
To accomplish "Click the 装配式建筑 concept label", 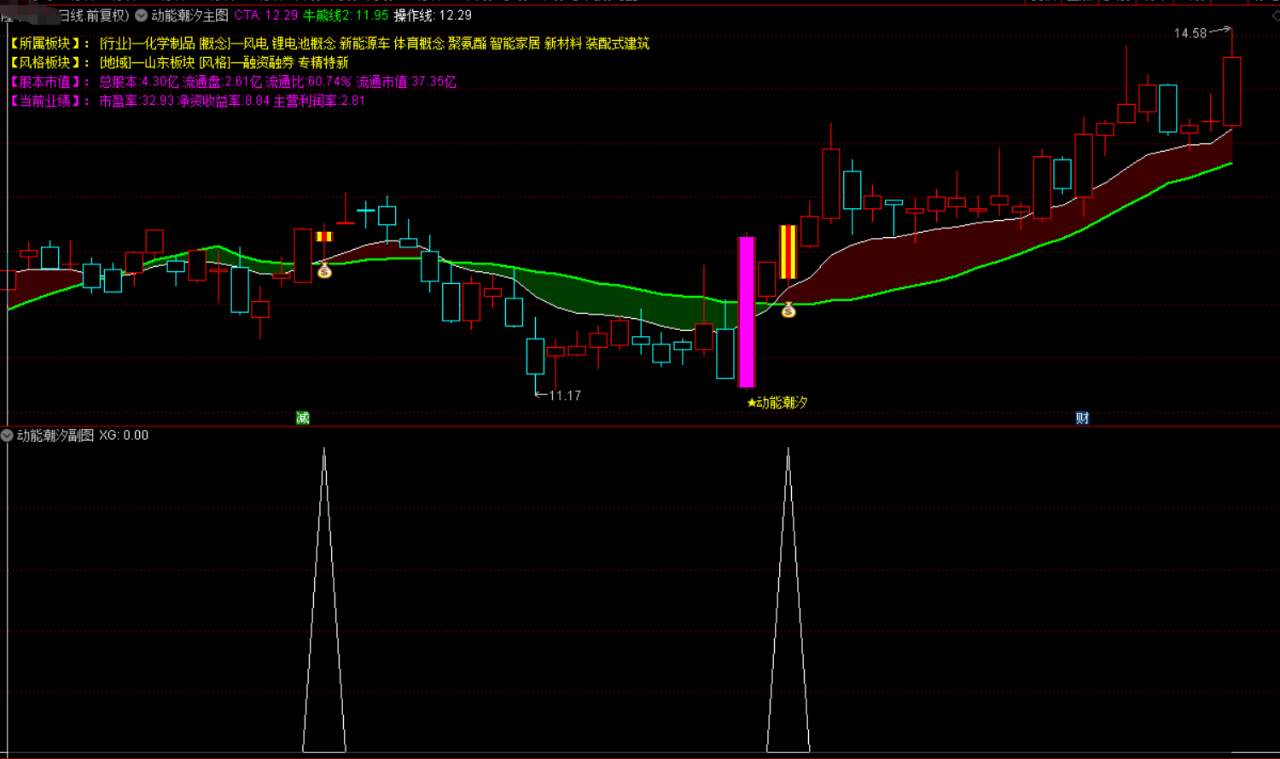I will [618, 43].
